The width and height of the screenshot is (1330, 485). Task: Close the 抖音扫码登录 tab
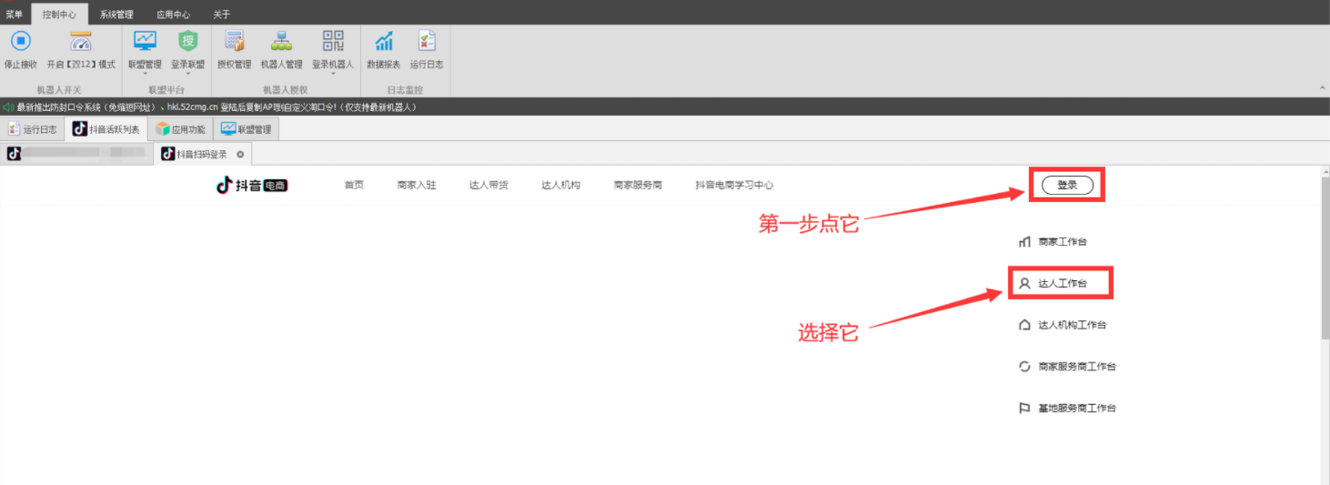pyautogui.click(x=240, y=154)
